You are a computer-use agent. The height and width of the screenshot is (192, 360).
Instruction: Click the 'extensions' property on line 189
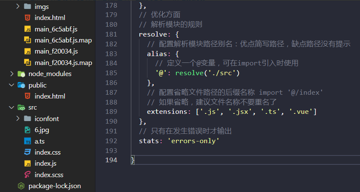coord(167,112)
